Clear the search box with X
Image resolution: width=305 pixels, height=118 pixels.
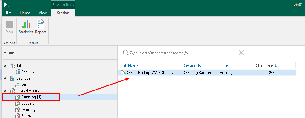241,53
